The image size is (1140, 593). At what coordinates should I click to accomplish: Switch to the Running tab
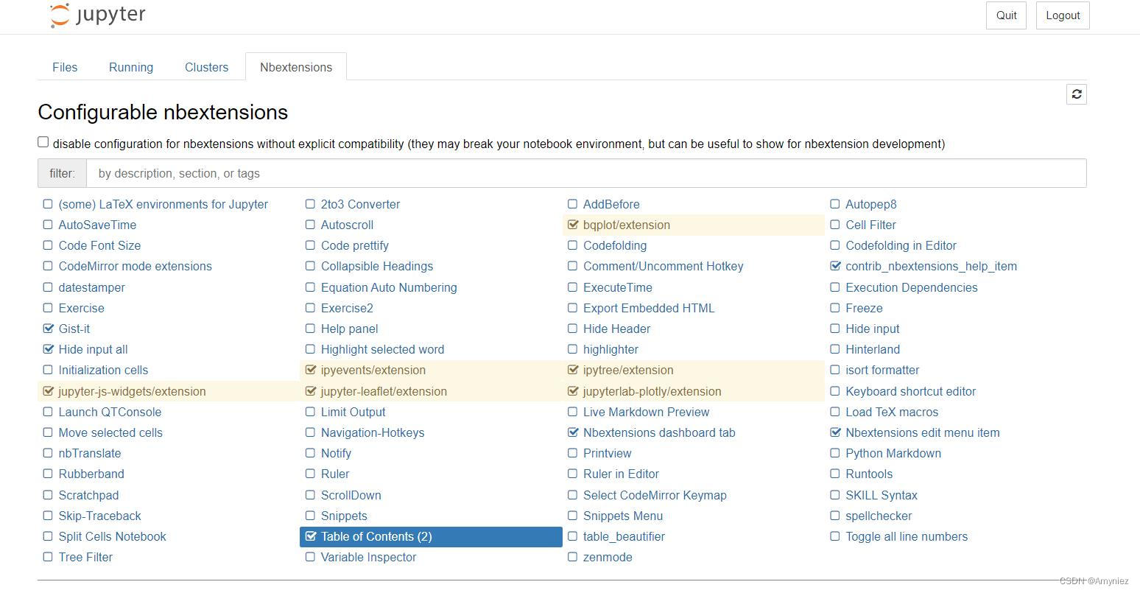click(x=131, y=67)
